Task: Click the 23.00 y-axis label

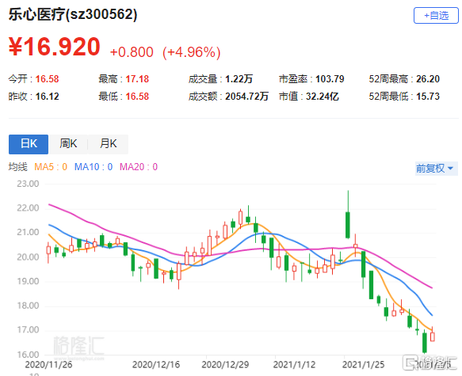Action: pos(28,184)
